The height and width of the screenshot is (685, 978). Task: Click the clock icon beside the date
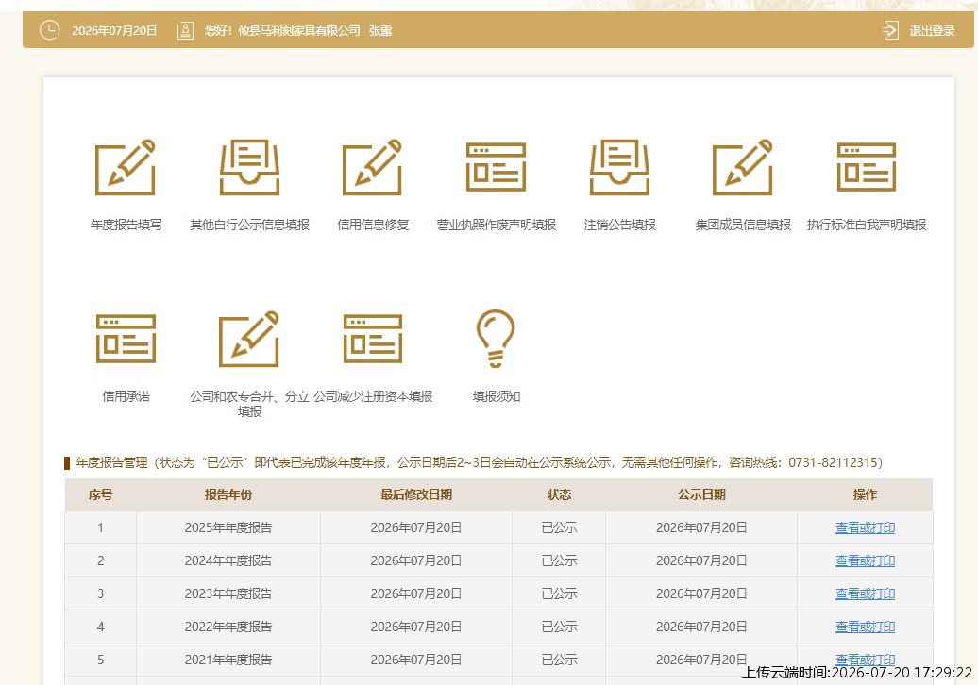[x=50, y=30]
